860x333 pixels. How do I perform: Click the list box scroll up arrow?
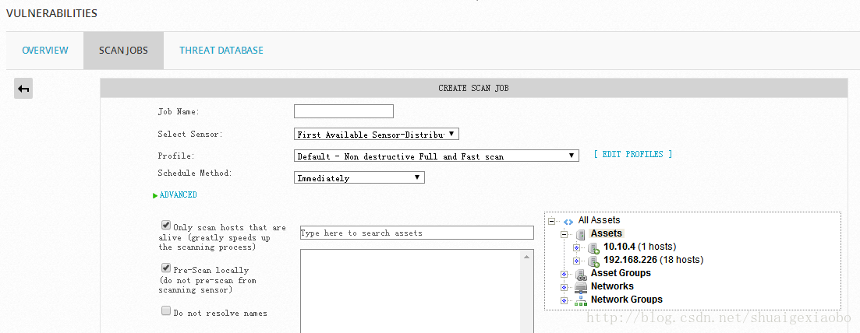(x=527, y=256)
